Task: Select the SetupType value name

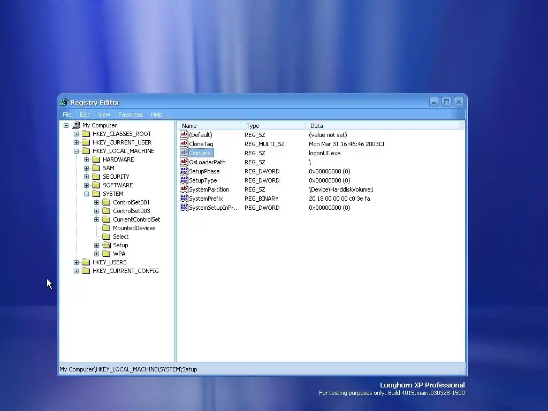Action: (x=203, y=180)
